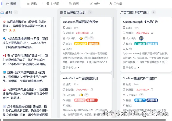Click the StarBurst progress value 20%
This screenshot has width=172, height=121.
136,84
